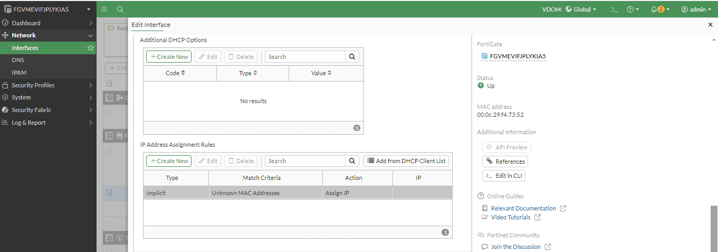Click the Security Profiles lock icon
Image resolution: width=718 pixels, height=252 pixels.
coord(5,85)
